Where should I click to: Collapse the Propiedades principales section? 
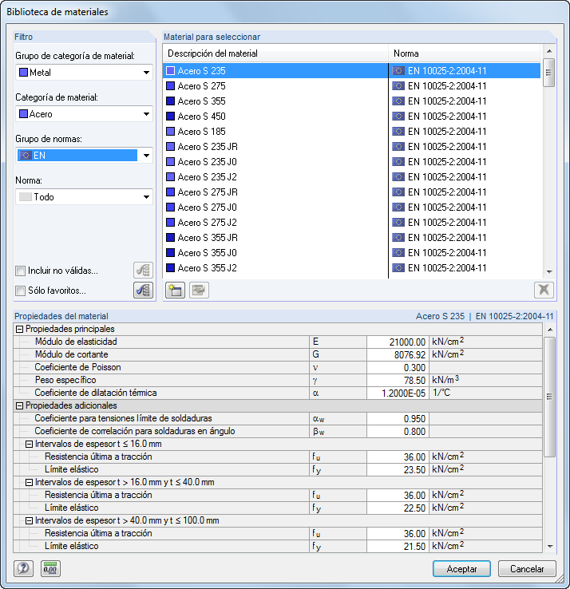[19, 330]
